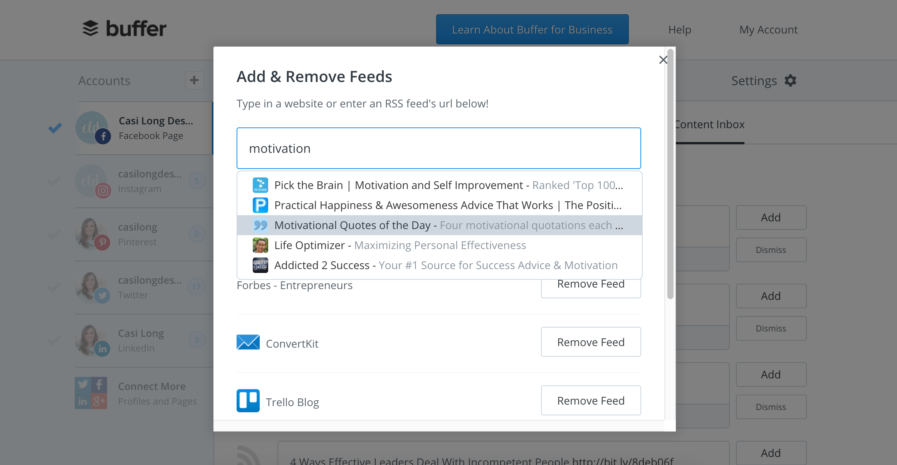897x465 pixels.
Task: Toggle the Casi Long Des Facebook Page checkmark
Action: 55,128
